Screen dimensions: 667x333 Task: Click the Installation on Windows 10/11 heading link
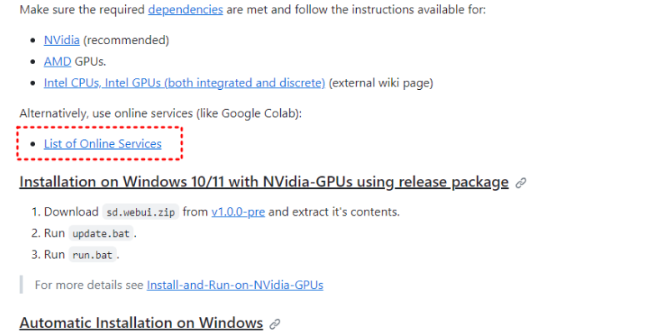263,182
